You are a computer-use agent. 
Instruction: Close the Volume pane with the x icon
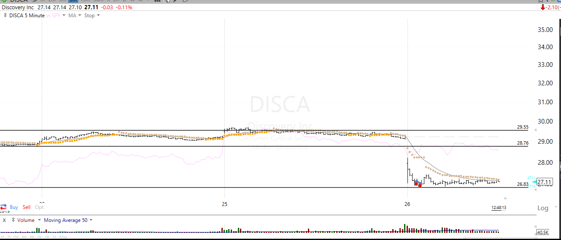coord(4,220)
